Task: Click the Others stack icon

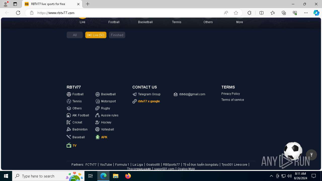Action: 69,108
